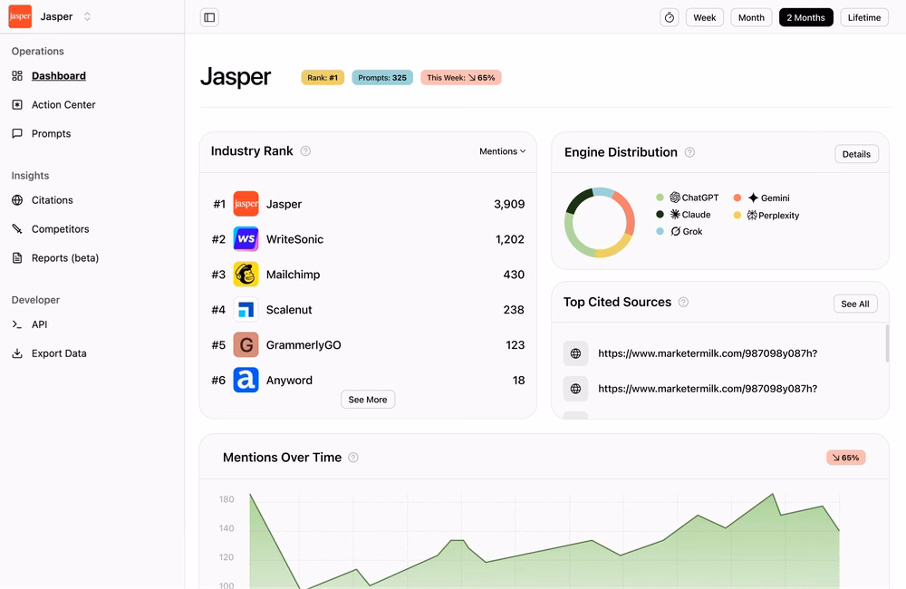
Task: Click See More to expand rankings
Action: point(368,400)
